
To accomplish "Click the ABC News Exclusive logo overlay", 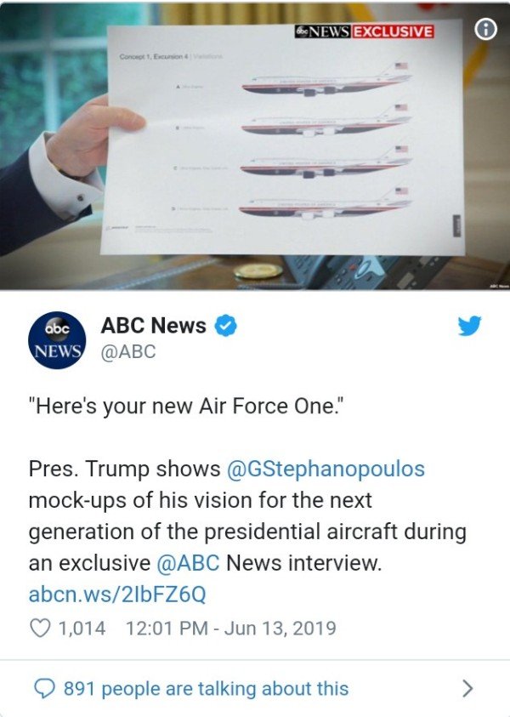I will [x=364, y=31].
